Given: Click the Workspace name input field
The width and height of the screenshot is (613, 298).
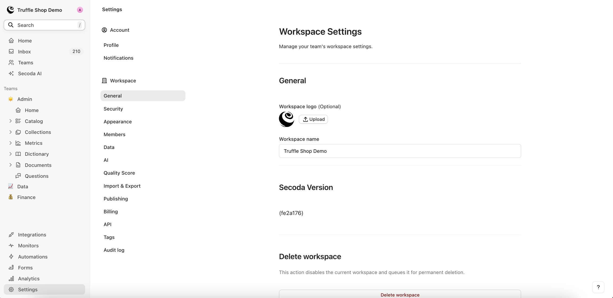Looking at the screenshot, I should [x=400, y=151].
